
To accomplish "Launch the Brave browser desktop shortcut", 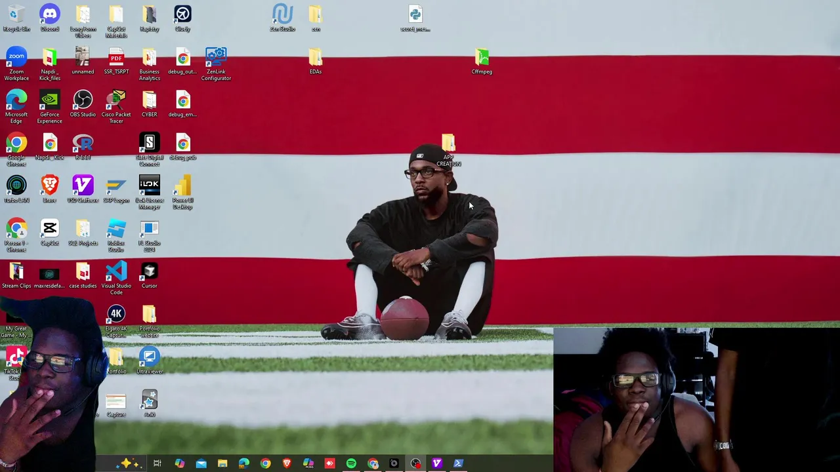I will 49,189.
